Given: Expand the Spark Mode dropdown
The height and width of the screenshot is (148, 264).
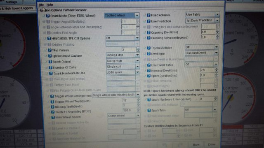Looking at the screenshot, I should [x=137, y=16].
